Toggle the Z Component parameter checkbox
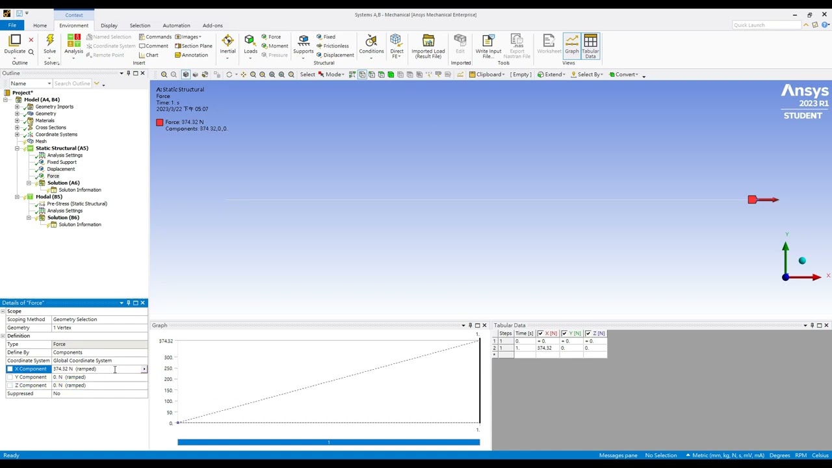 coord(10,385)
